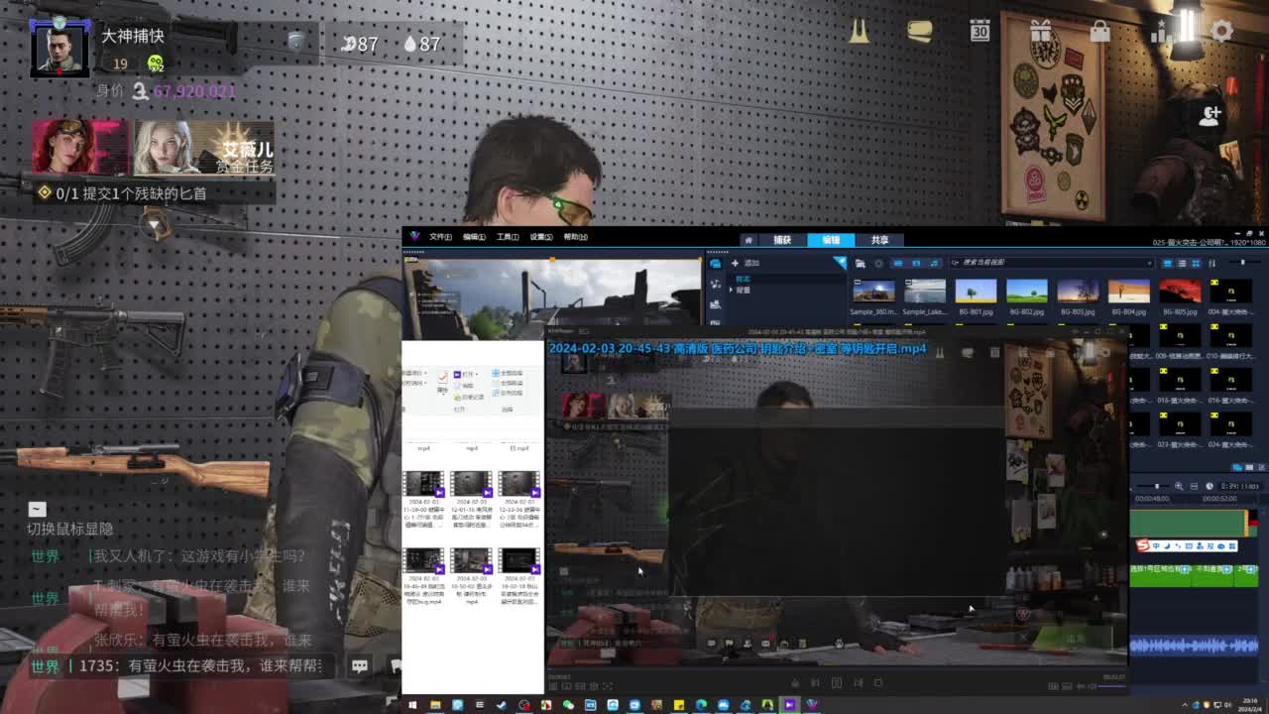1269x714 pixels.
Task: Toggle the show videos filter button
Action: tap(898, 263)
